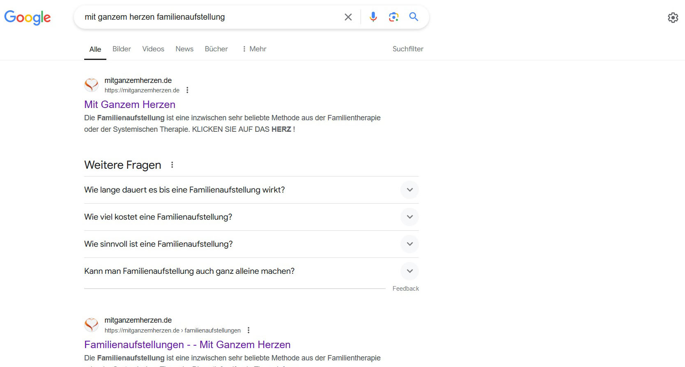Open options menu for first mitganzemherzen.de result
The width and height of the screenshot is (685, 367).
pos(187,90)
